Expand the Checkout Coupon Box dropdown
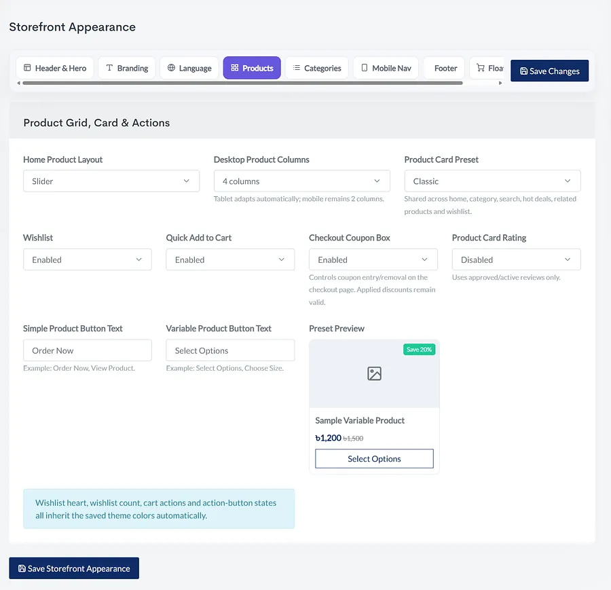The height and width of the screenshot is (590, 611). (x=373, y=259)
